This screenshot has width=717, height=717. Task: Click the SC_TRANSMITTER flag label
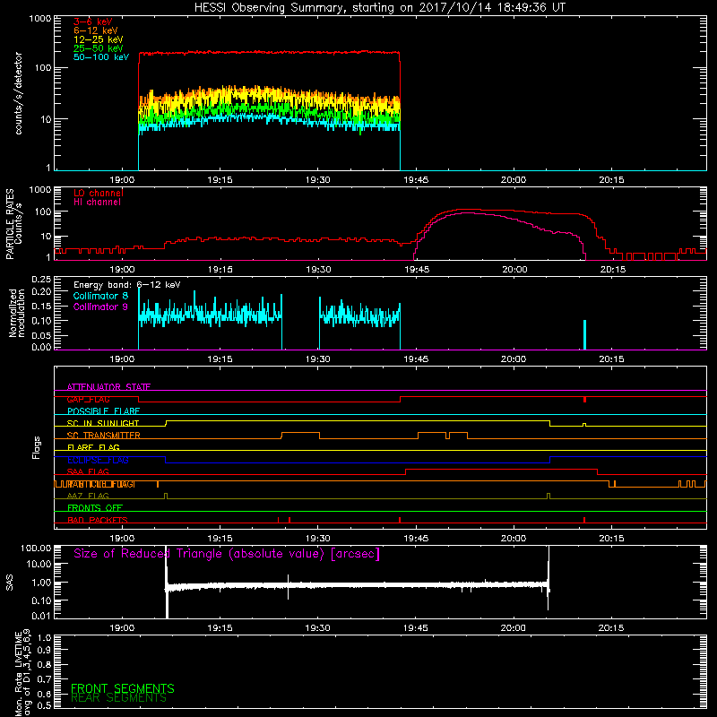[x=103, y=436]
